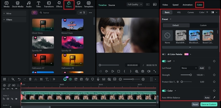Take a snapshot of preview

[143, 71]
